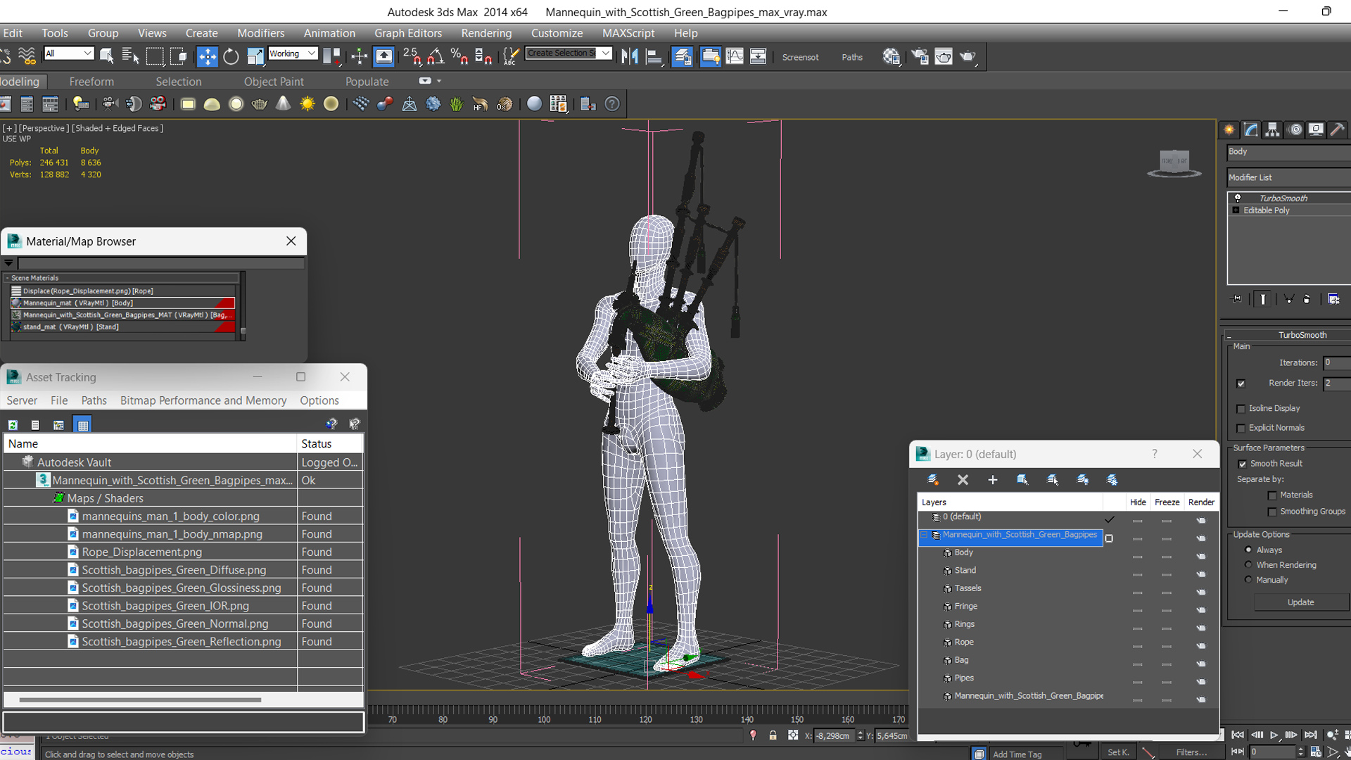Click the Screensot toolbar button
This screenshot has height=760, width=1351.
click(800, 57)
